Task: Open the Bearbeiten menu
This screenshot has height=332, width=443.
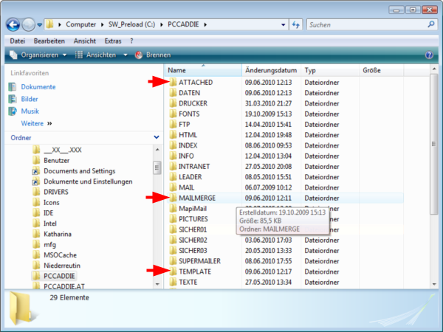Action: [x=49, y=41]
